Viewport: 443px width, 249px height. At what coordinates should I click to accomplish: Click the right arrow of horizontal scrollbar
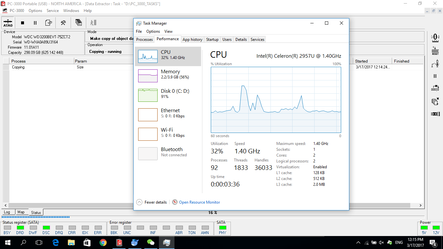click(x=420, y=206)
